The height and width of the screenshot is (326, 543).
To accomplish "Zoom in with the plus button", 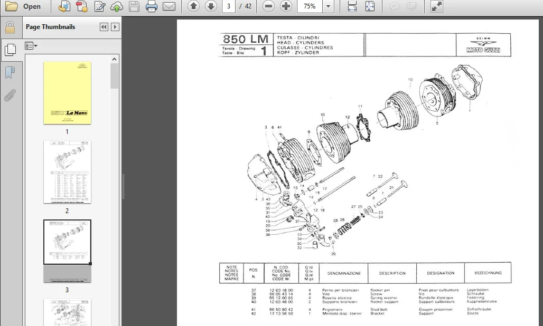I will (x=286, y=6).
